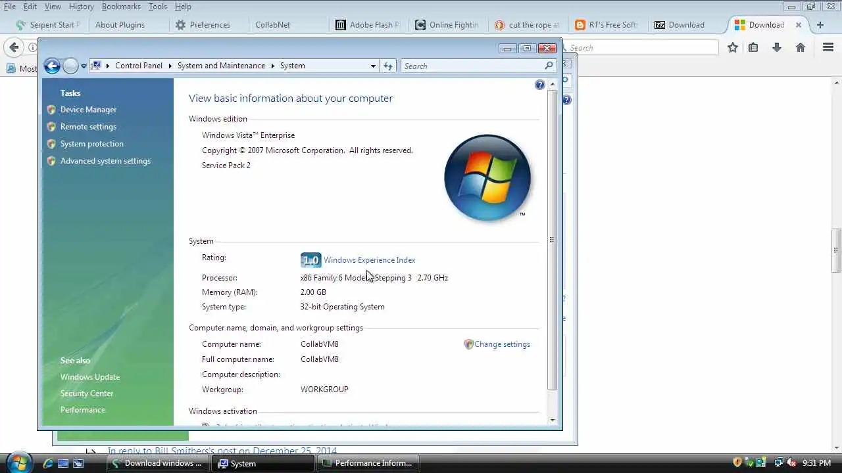Open System protection task
Screen dimensions: 842x473
click(x=91, y=144)
